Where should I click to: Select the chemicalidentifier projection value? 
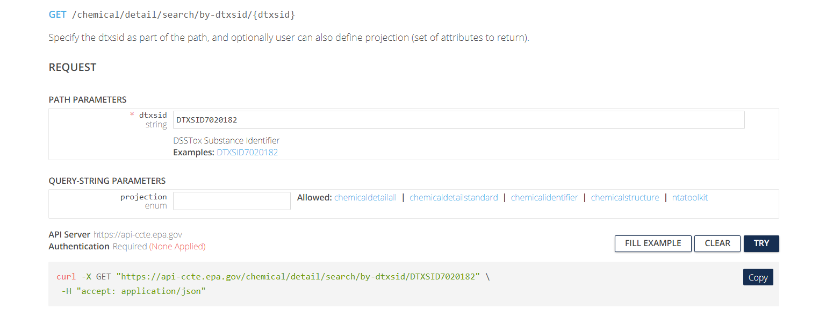[544, 198]
